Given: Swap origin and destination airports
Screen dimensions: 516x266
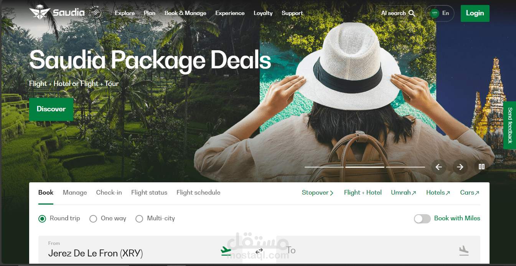Looking at the screenshot, I should tap(259, 251).
